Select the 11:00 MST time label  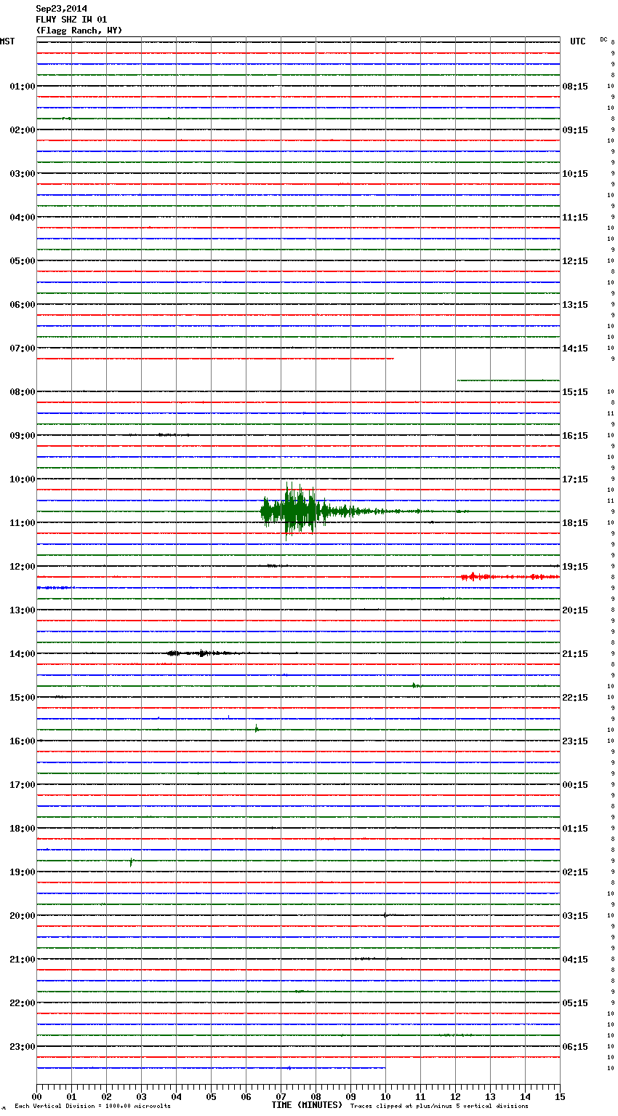22,523
